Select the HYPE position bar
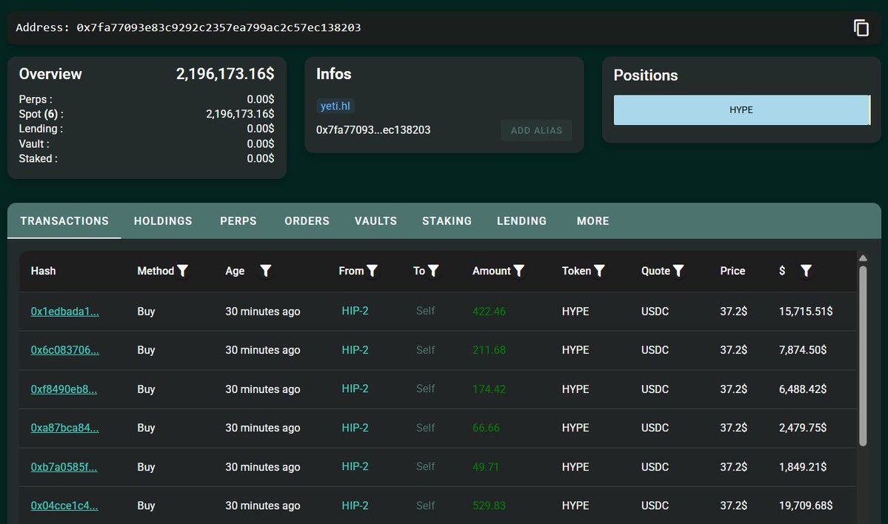The height and width of the screenshot is (524, 888). (741, 110)
